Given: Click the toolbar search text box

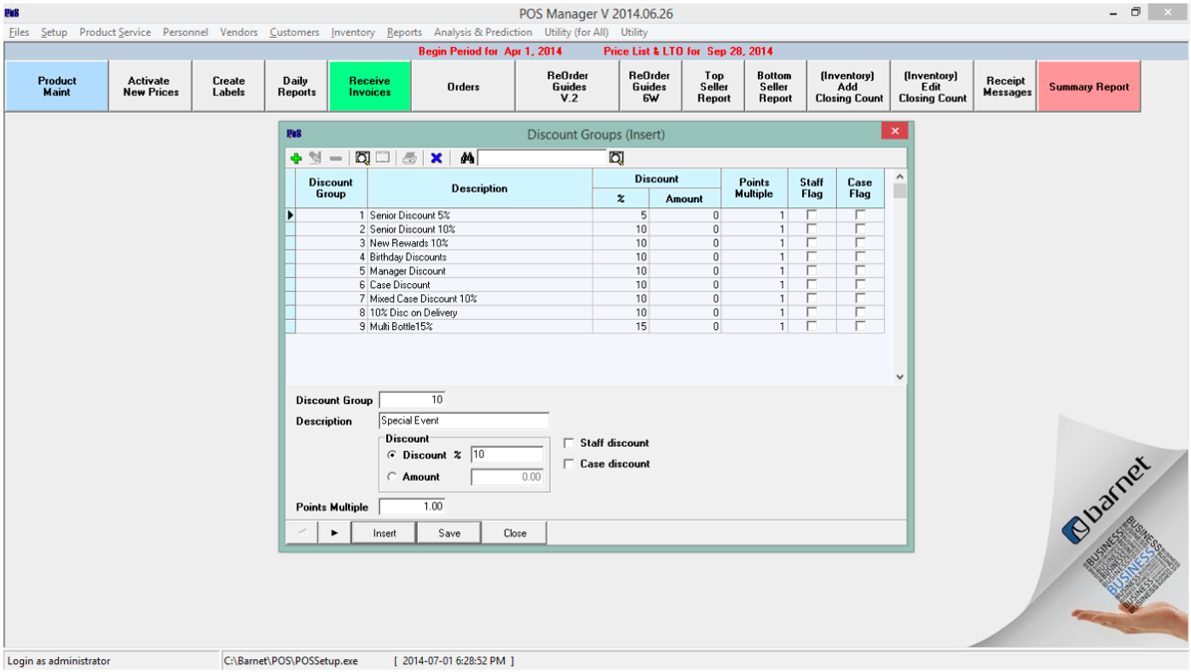Looking at the screenshot, I should click(x=543, y=158).
